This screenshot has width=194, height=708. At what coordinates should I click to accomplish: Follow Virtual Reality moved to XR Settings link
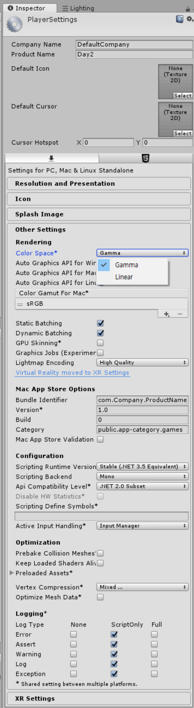click(72, 373)
